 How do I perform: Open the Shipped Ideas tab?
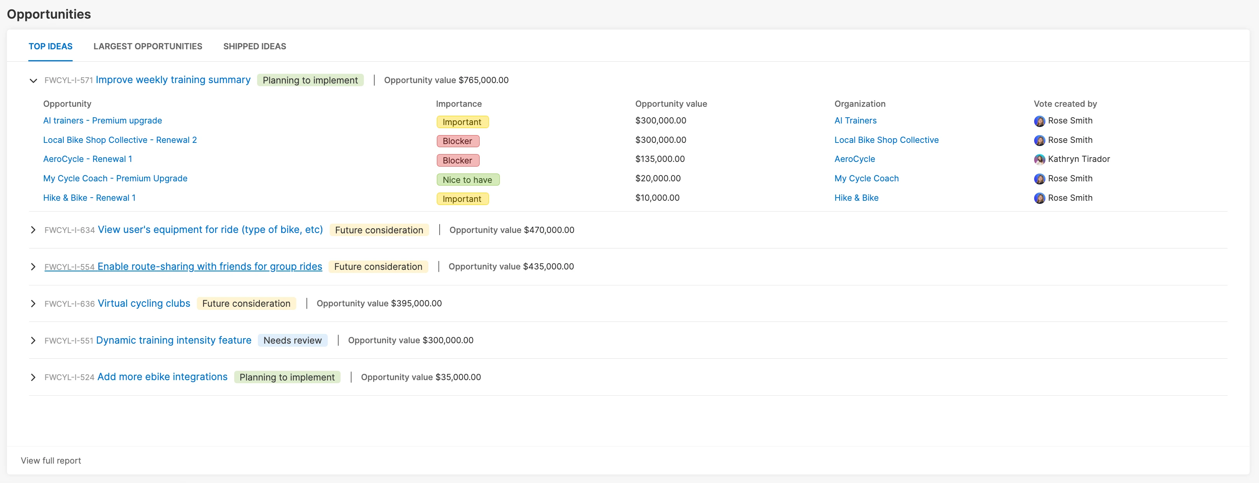point(254,47)
